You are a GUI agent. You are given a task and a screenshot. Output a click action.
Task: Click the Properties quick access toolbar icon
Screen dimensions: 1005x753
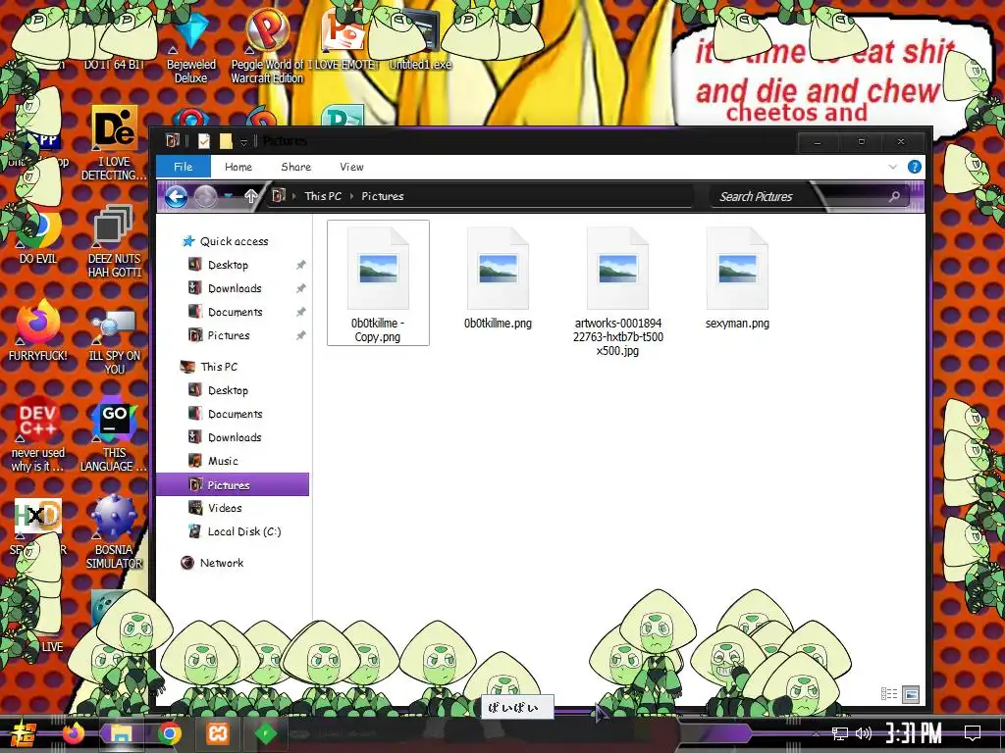(204, 141)
